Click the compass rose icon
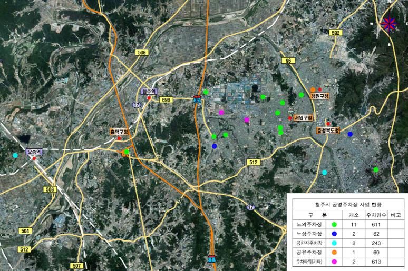This screenshot has height=271, width=408. [388, 23]
